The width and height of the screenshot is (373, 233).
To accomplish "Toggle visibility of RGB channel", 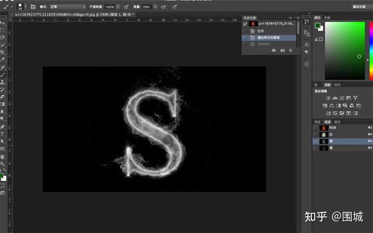I will click(x=315, y=128).
